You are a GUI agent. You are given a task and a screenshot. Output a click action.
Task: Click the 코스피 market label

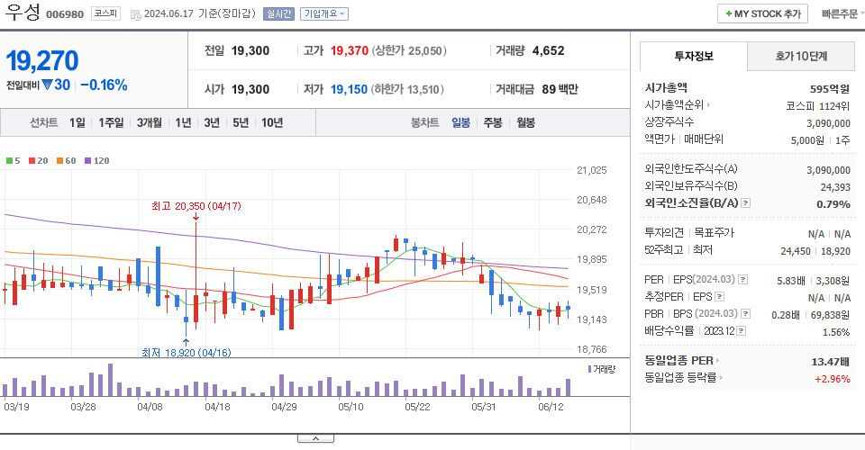pyautogui.click(x=105, y=13)
